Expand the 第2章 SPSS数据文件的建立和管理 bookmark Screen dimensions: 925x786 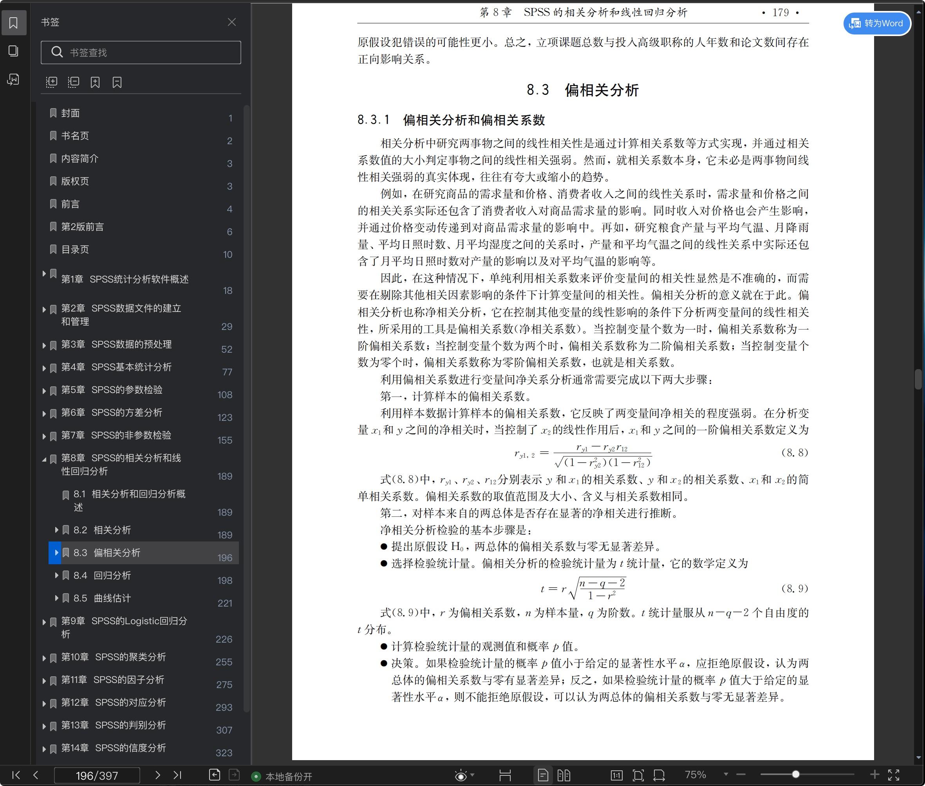tap(44, 309)
